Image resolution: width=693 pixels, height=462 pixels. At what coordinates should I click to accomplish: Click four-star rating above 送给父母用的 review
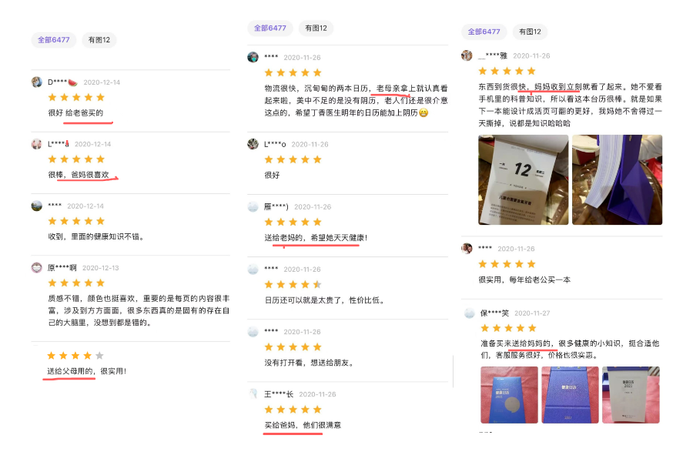(75, 356)
